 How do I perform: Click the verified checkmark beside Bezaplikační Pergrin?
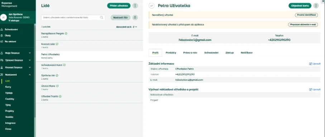66,33
